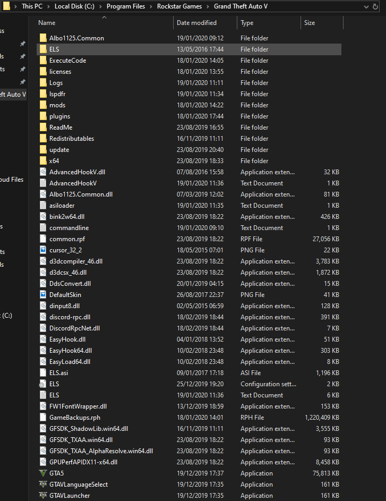Select Albo1125.Common.dll file
386x501 pixels.
(x=81, y=194)
